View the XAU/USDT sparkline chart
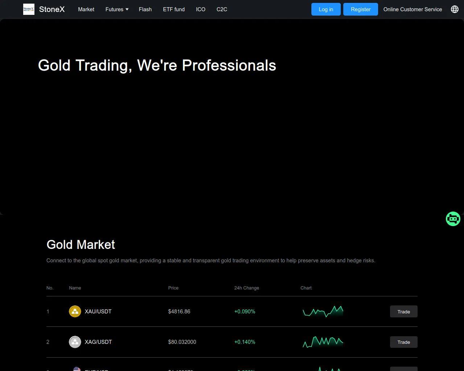The height and width of the screenshot is (371, 464). pos(323,312)
